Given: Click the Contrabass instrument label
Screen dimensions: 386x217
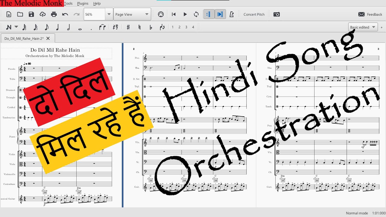Looking at the screenshot, I should pyautogui.click(x=9, y=184).
